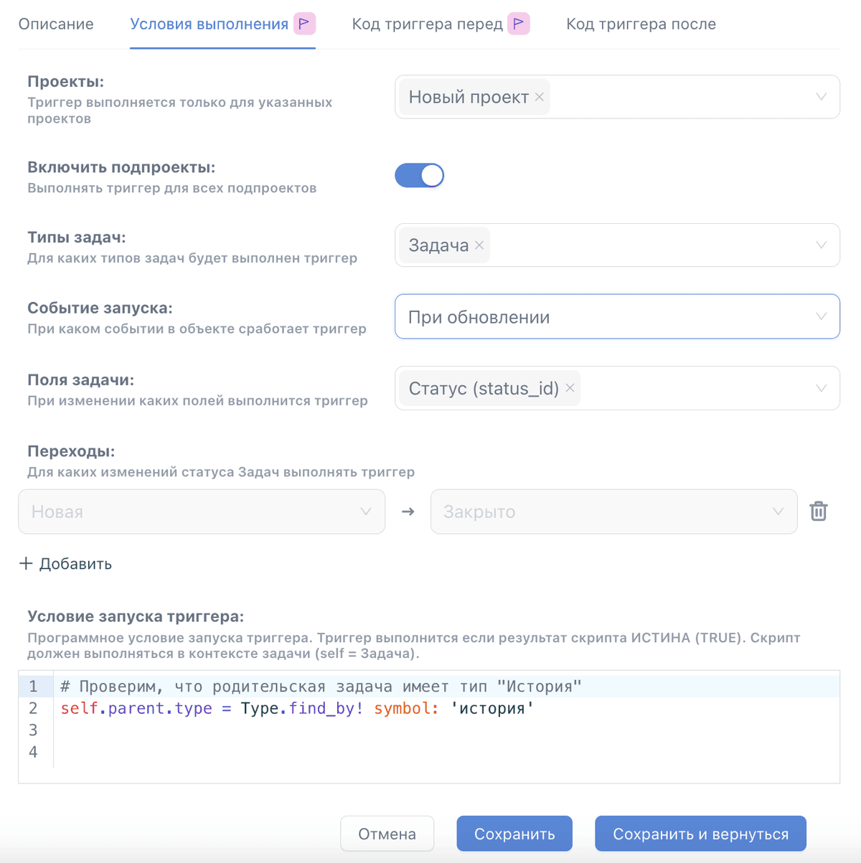The height and width of the screenshot is (863, 861).
Task: Remove the 'Задача' type tag
Action: point(479,245)
